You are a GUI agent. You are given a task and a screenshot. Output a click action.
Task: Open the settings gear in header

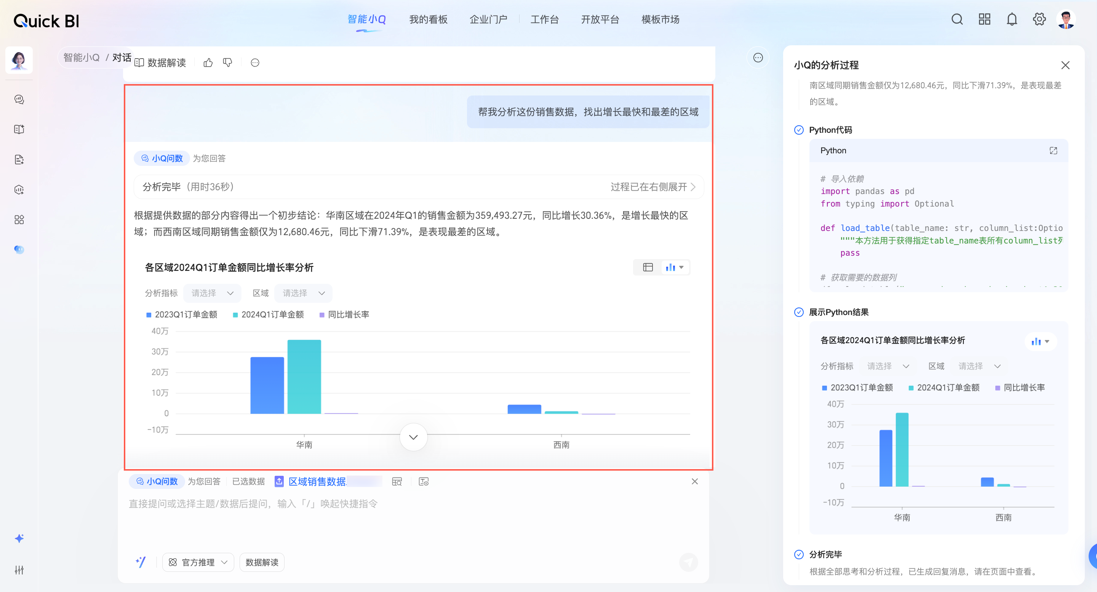(1039, 19)
